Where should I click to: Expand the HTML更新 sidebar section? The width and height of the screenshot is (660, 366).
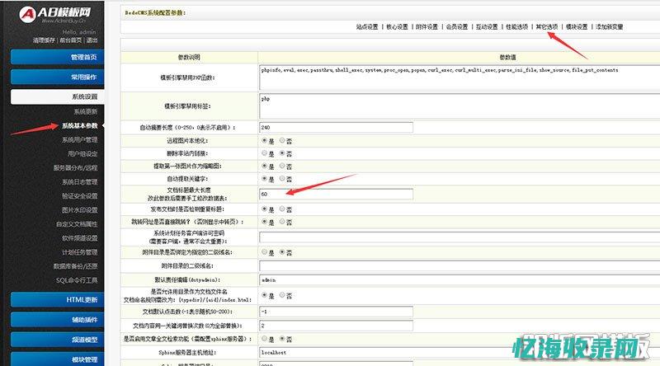(x=56, y=299)
